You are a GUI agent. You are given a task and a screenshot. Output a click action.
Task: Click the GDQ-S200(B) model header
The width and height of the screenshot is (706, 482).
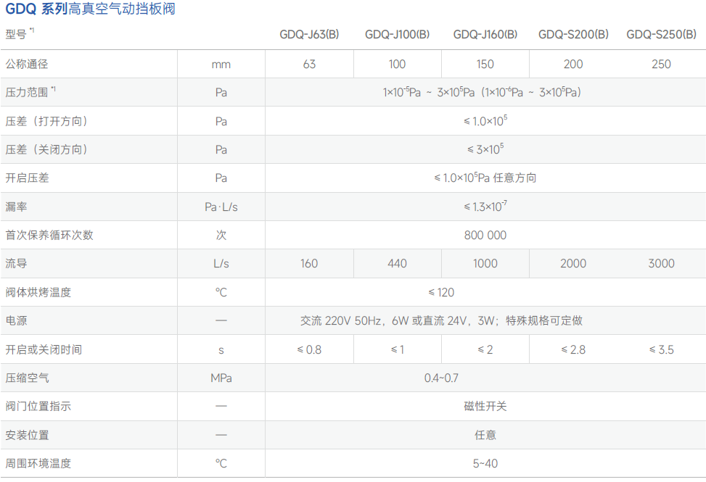pos(573,34)
